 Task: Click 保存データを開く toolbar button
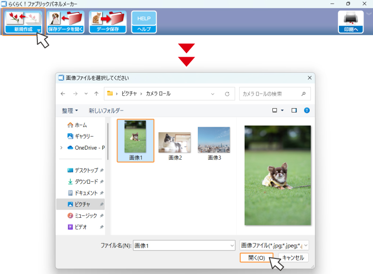pyautogui.click(x=66, y=22)
